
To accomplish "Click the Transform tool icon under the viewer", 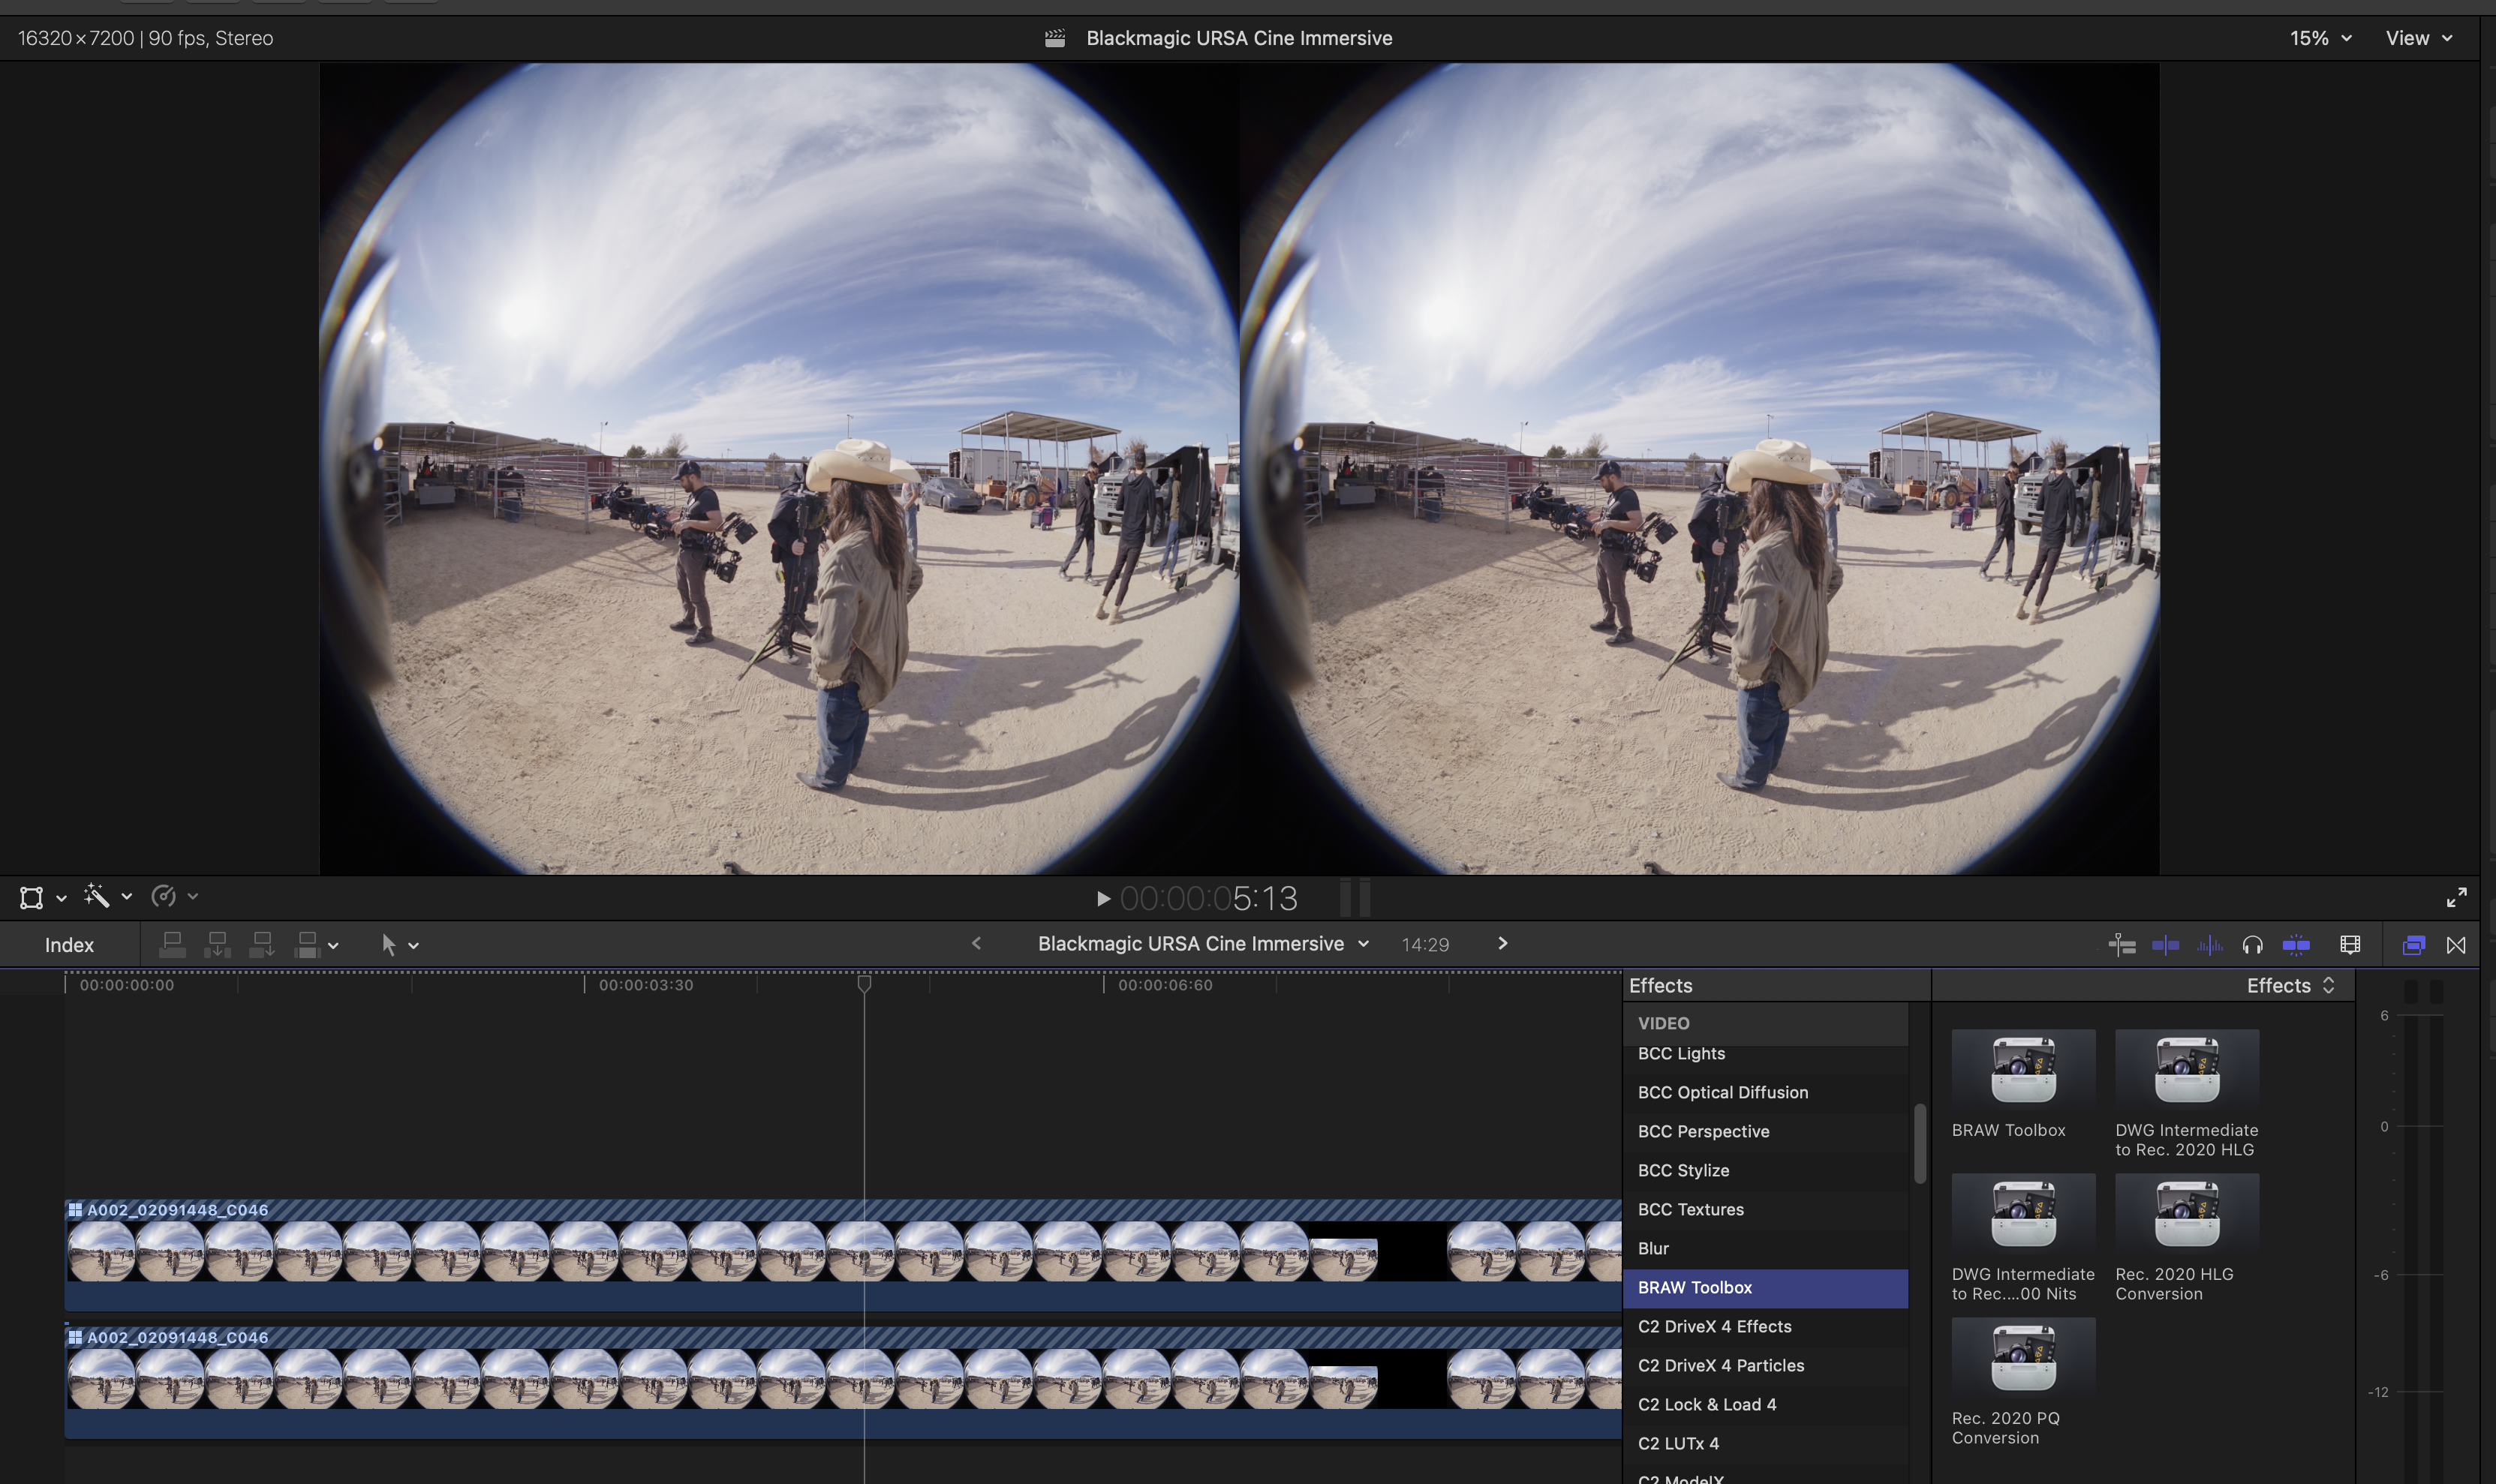I will (x=31, y=897).
